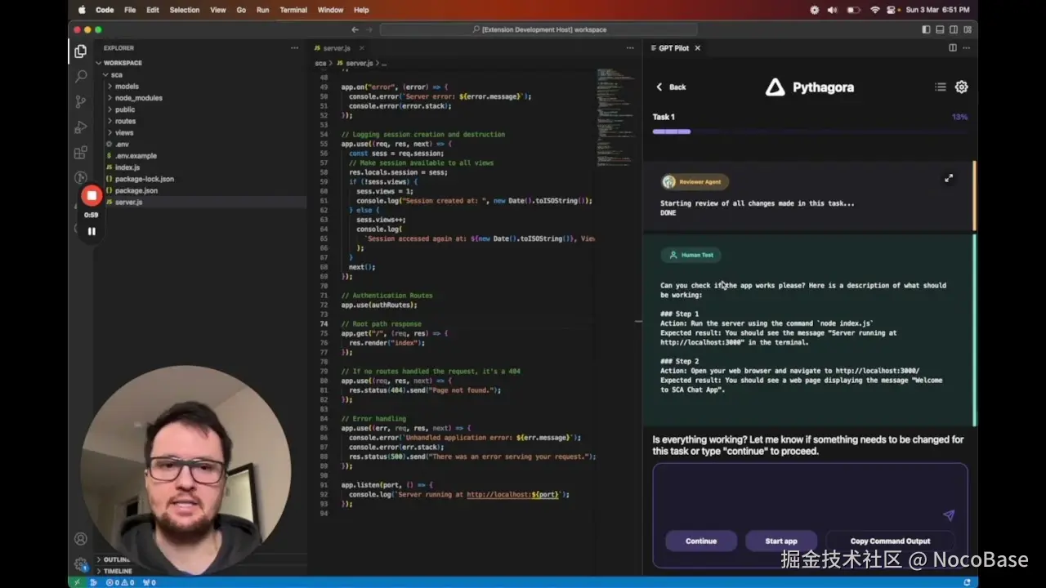The height and width of the screenshot is (588, 1046).
Task: Open the File menu
Action: [x=130, y=10]
